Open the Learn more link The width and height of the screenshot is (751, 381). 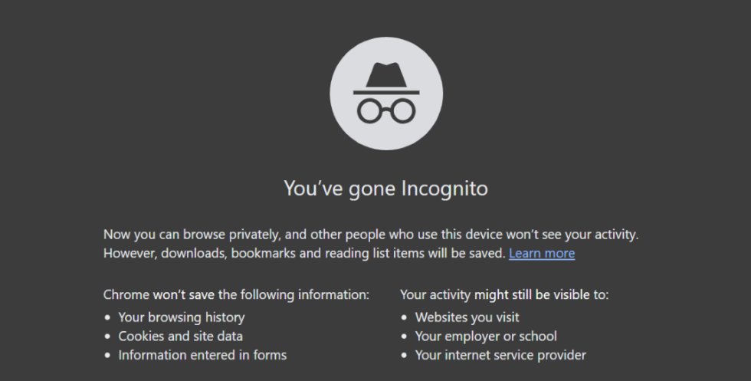pos(541,253)
